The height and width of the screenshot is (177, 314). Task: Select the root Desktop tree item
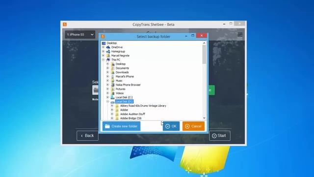point(112,43)
